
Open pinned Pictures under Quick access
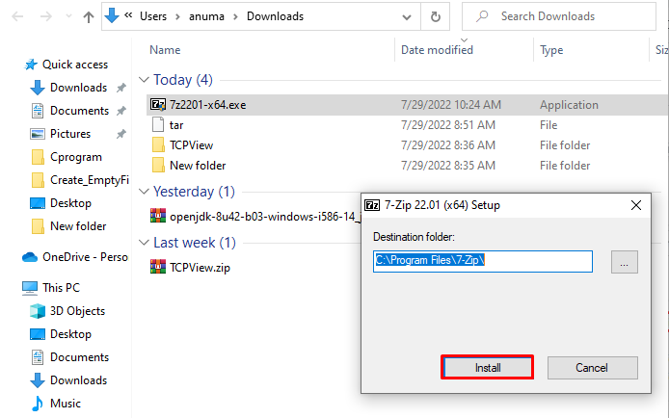click(70, 134)
